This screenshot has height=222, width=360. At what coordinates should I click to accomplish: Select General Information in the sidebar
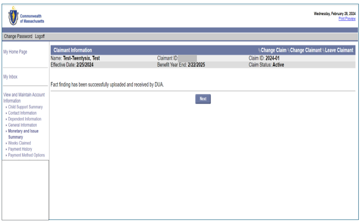pyautogui.click(x=22, y=125)
